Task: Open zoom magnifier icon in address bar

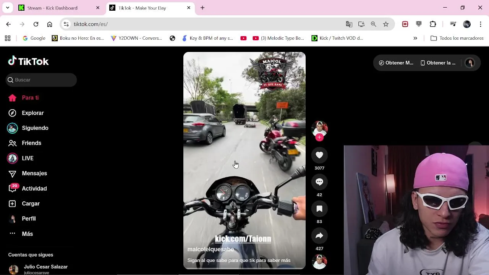Action: (x=374, y=24)
